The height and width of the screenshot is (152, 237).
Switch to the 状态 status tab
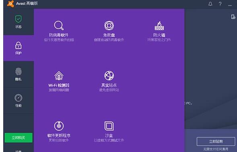(x=19, y=22)
